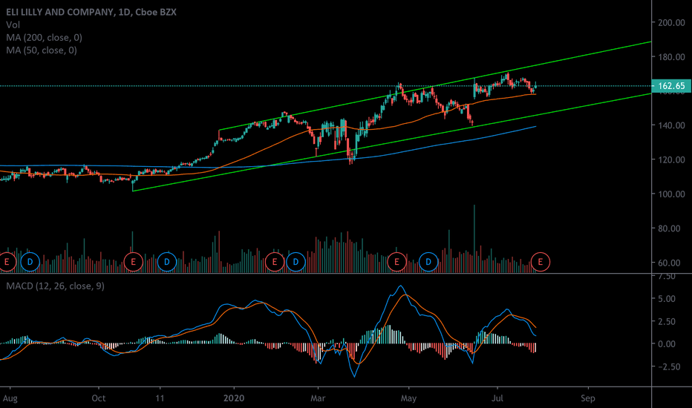Viewport: 692px width, 408px height.
Task: Click the earnings marker just before May
Action: point(396,262)
